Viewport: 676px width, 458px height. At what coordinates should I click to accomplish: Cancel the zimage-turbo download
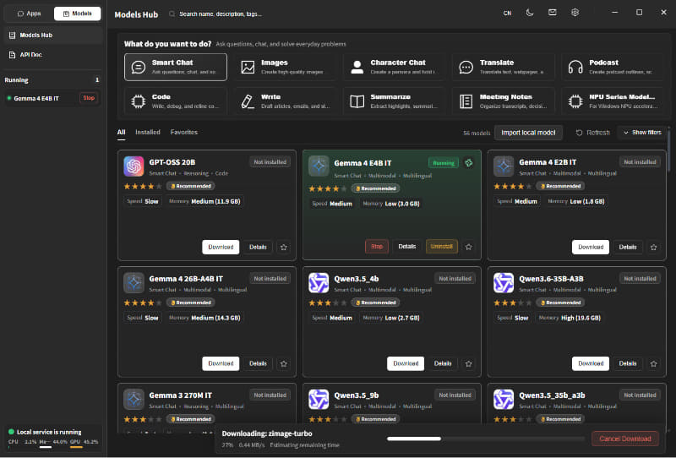(x=625, y=439)
